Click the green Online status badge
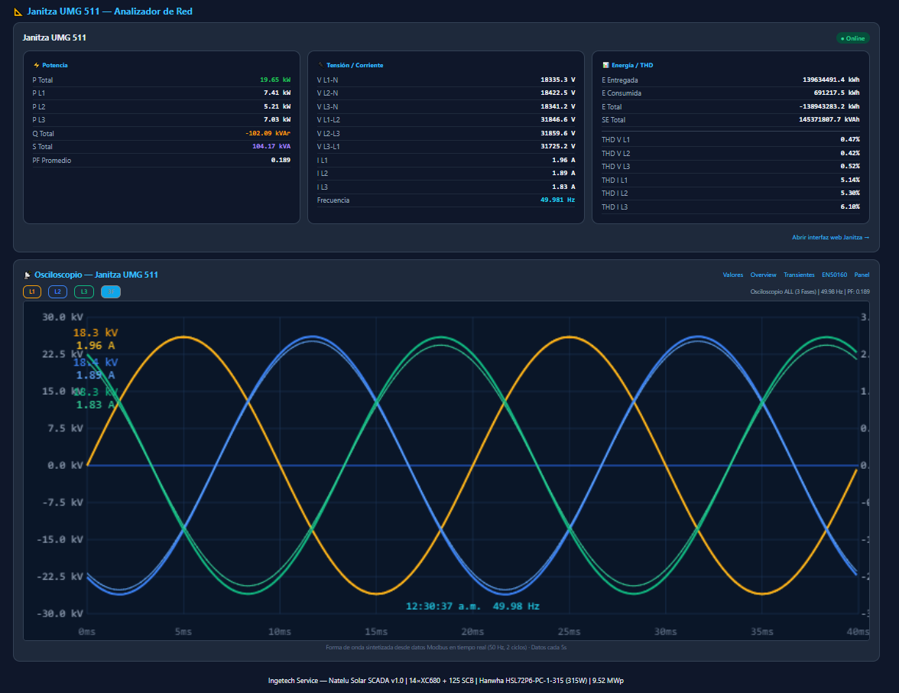The image size is (899, 693). pyautogui.click(x=852, y=37)
